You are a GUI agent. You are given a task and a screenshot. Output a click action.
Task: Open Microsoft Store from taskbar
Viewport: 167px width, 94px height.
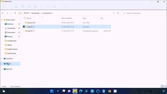pos(86,91)
